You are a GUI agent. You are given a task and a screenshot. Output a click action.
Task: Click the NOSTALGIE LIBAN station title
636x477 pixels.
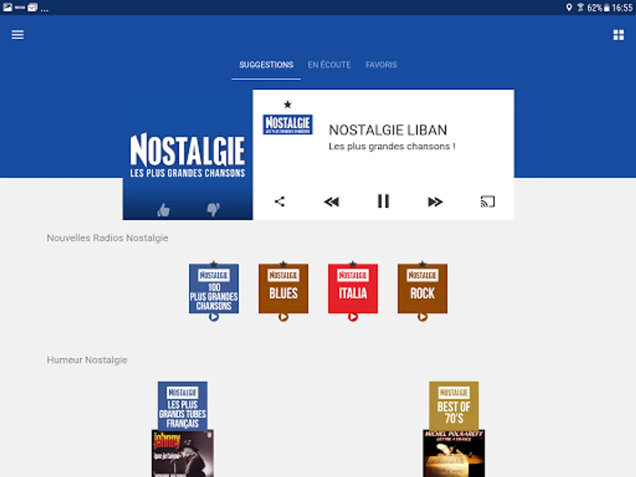(x=388, y=130)
